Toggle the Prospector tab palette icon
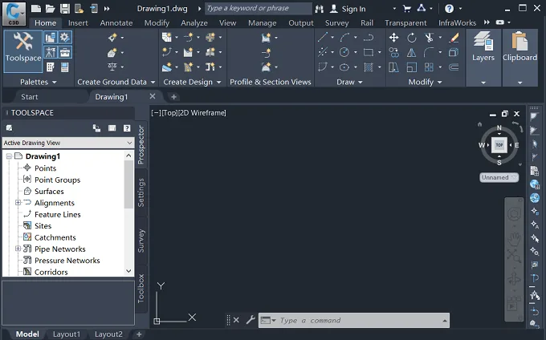This screenshot has width=546, height=340. (50, 37)
